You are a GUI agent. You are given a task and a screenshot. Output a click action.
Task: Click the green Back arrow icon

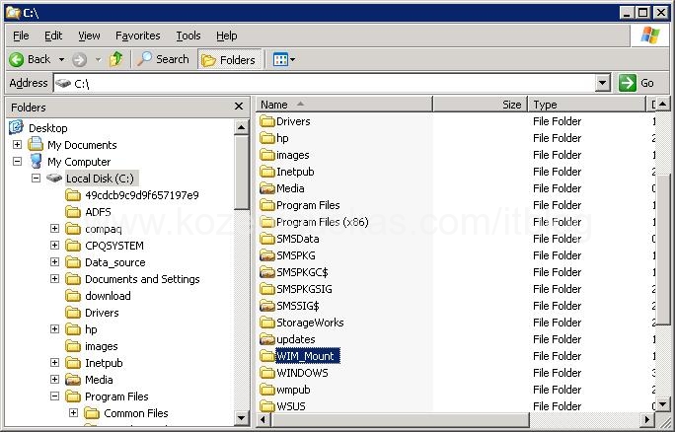pyautogui.click(x=17, y=59)
